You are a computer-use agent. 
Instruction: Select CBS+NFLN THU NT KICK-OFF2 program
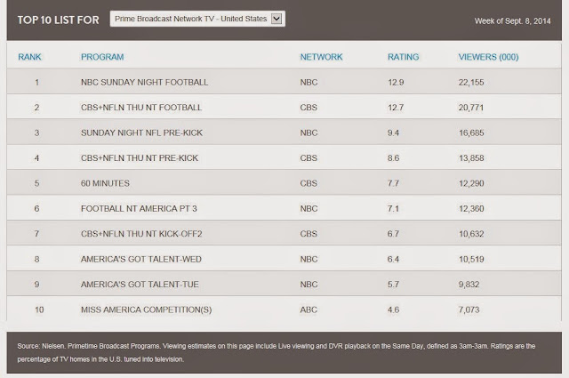pyautogui.click(x=141, y=234)
